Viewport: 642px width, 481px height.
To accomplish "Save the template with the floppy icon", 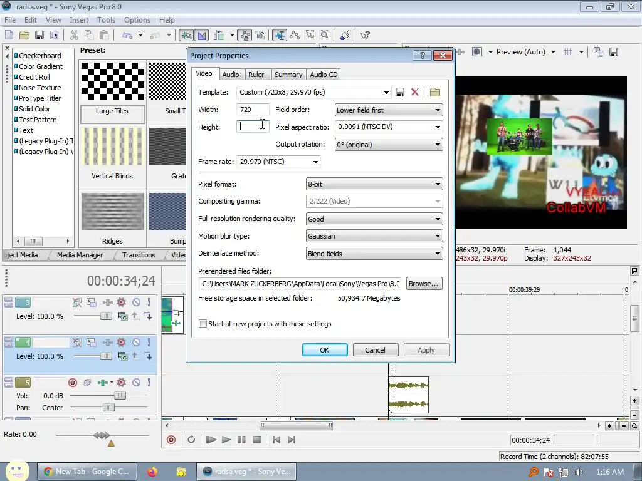I will (400, 92).
